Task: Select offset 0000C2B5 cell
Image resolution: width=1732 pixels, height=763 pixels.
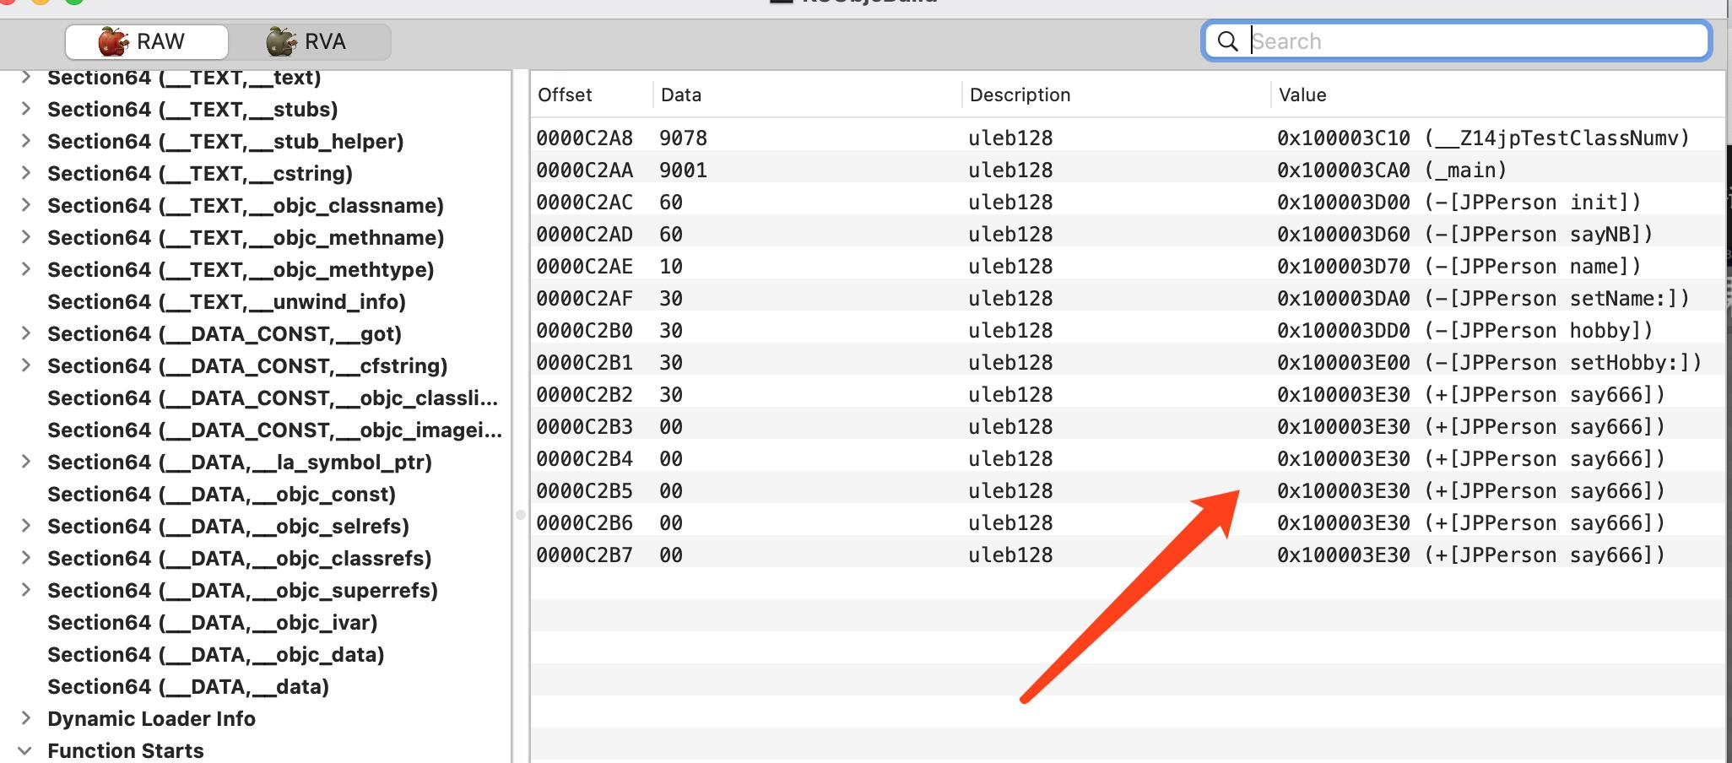Action: [584, 490]
